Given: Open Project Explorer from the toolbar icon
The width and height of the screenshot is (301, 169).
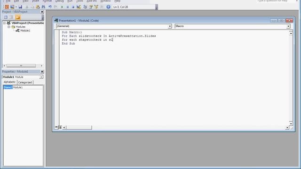Looking at the screenshot, I should point(85,7).
